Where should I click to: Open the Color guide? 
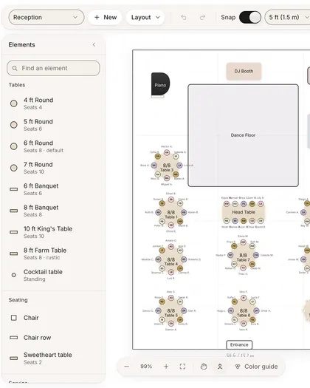tap(256, 367)
